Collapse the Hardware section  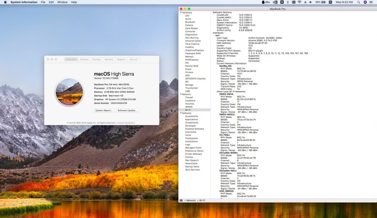tap(181, 12)
